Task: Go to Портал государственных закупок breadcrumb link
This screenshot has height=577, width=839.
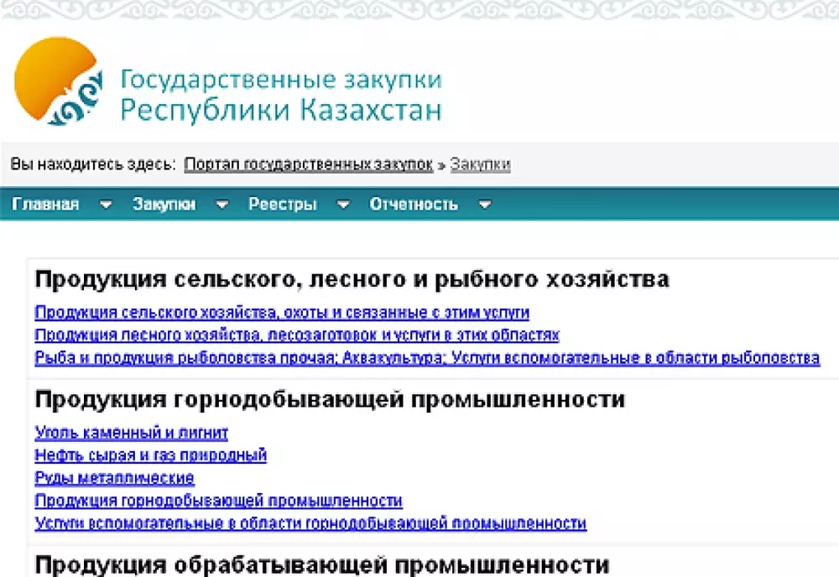Action: pos(309,164)
